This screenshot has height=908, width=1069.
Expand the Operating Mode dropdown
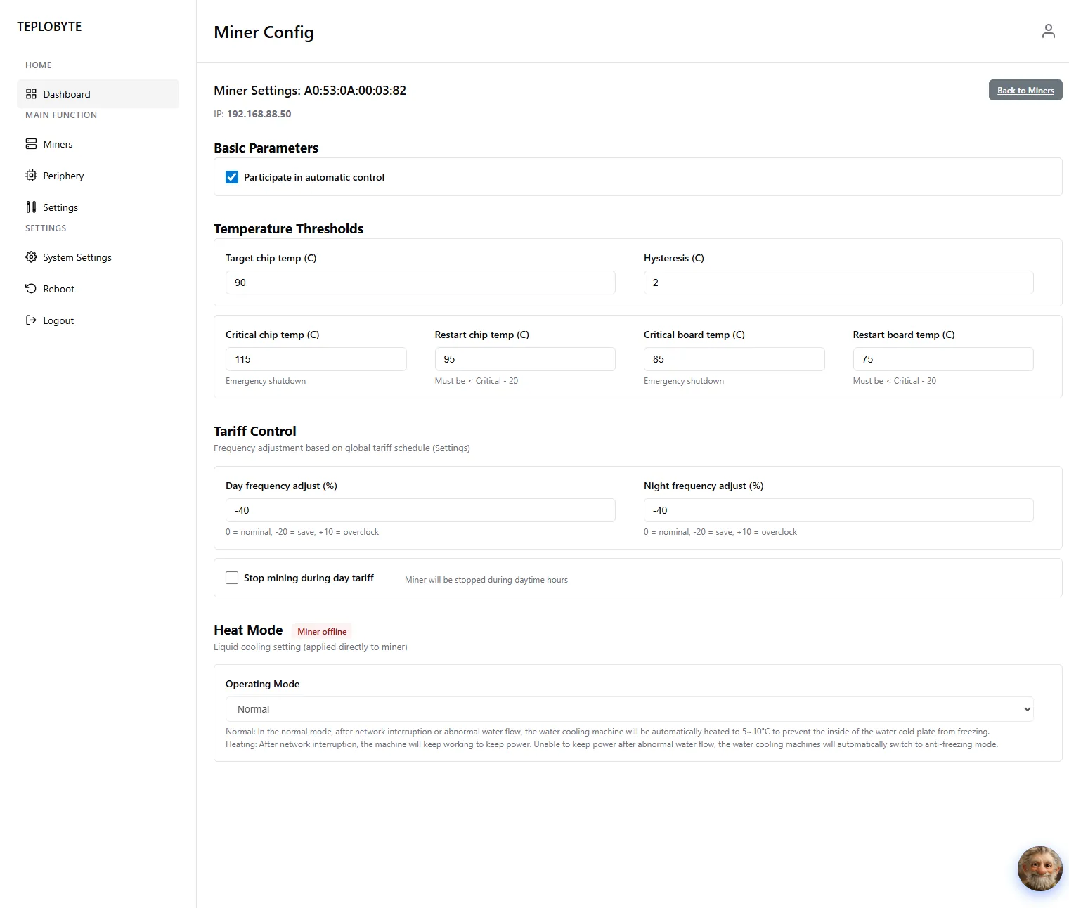[629, 709]
